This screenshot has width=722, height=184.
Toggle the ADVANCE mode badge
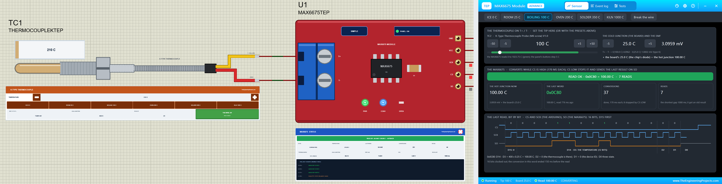tap(535, 6)
